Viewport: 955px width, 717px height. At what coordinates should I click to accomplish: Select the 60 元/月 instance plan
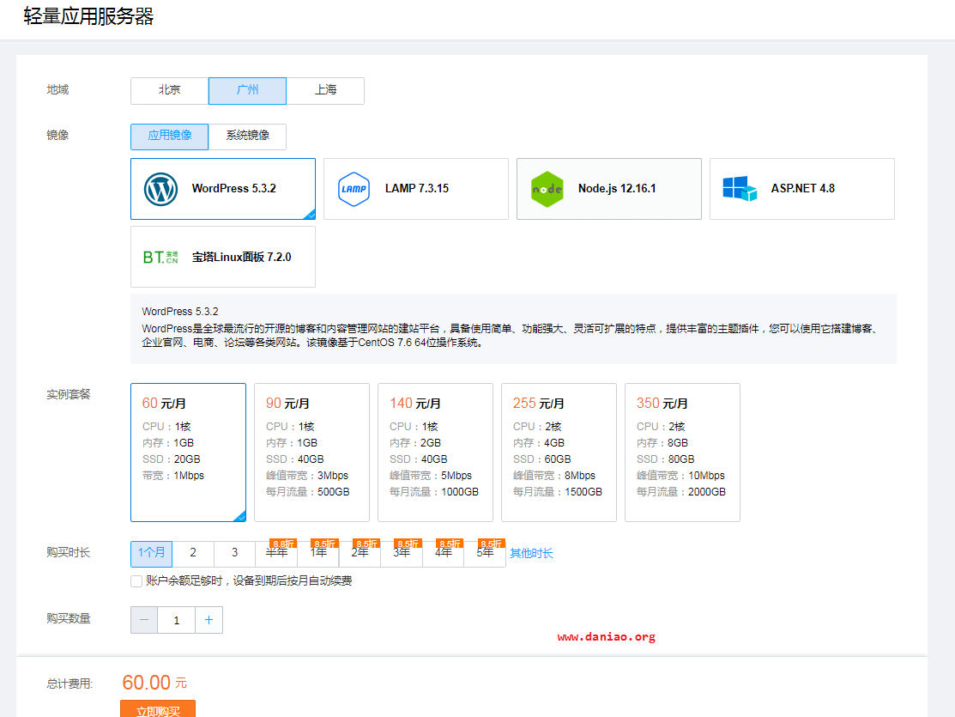(x=188, y=453)
